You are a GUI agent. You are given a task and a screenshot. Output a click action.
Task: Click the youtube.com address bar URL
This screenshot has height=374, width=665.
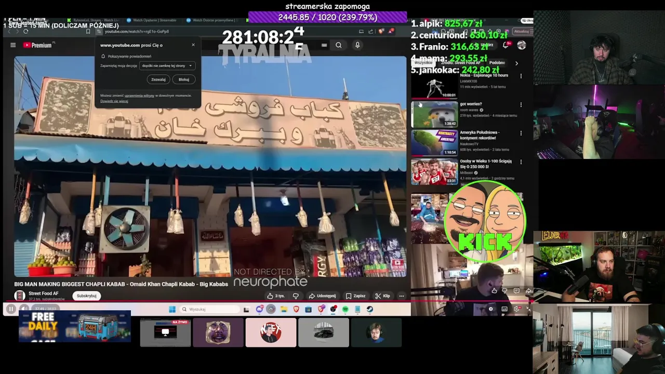[x=137, y=31]
